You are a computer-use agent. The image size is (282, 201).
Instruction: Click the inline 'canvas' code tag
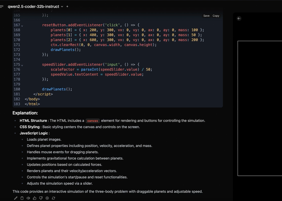pyautogui.click(x=93, y=121)
